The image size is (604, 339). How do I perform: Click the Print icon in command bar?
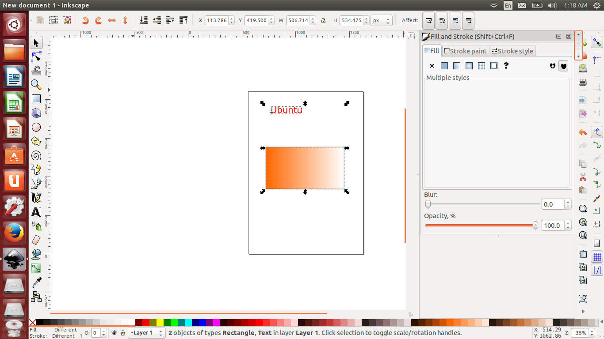pyautogui.click(x=583, y=82)
